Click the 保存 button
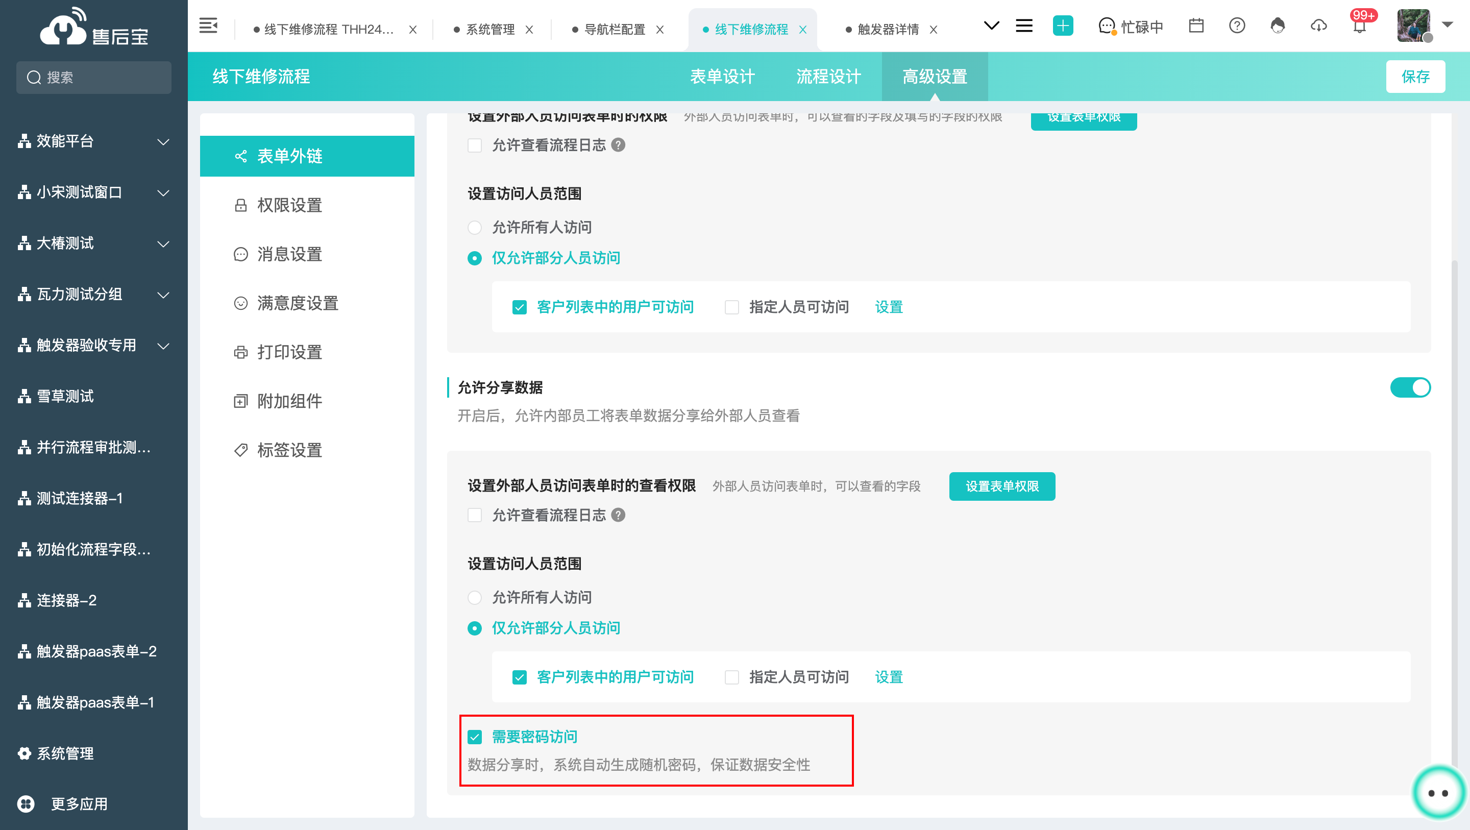 click(x=1416, y=77)
